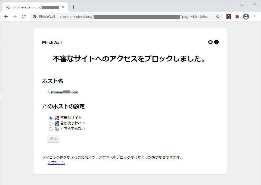The image size is (261, 185).
Task: Open the PhishWall help question mark icon
Action: pyautogui.click(x=216, y=42)
